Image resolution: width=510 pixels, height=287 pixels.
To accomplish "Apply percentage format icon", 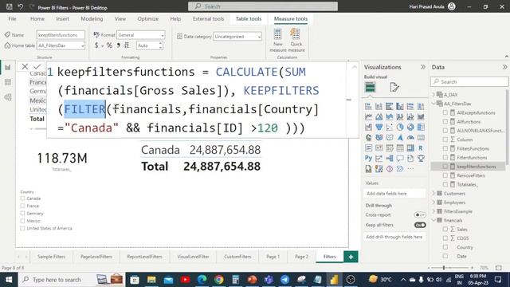I will click(x=109, y=45).
